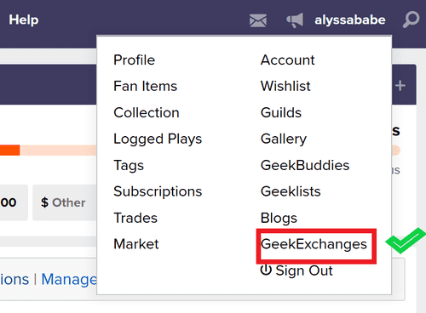Screen dimensions: 426x313
Task: Select Profile from the user menu
Action: (135, 60)
